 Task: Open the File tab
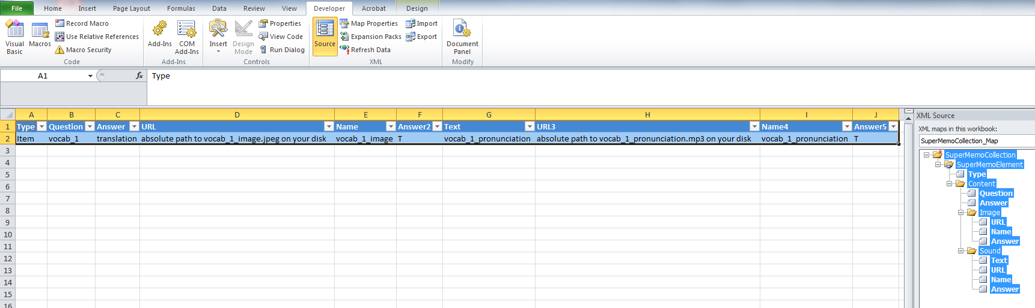click(17, 8)
